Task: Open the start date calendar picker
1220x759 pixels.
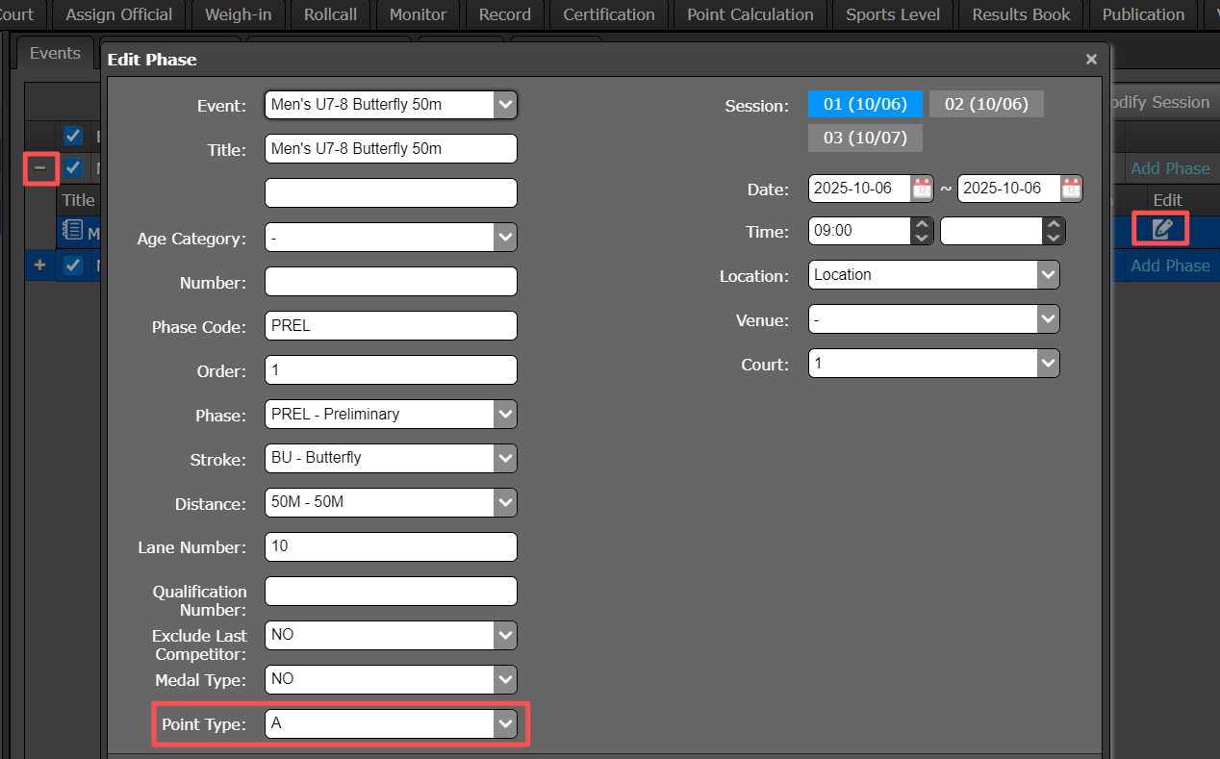Action: click(x=921, y=189)
